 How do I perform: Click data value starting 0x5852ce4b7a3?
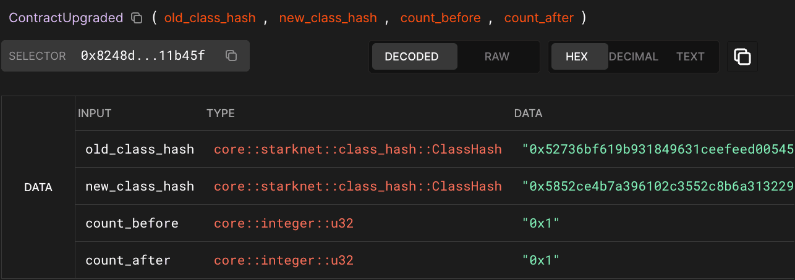click(658, 186)
